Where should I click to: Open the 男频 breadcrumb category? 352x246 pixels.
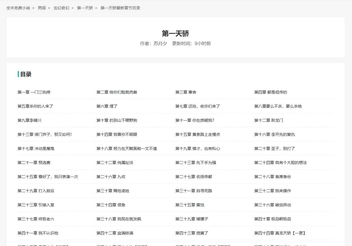pos(42,8)
